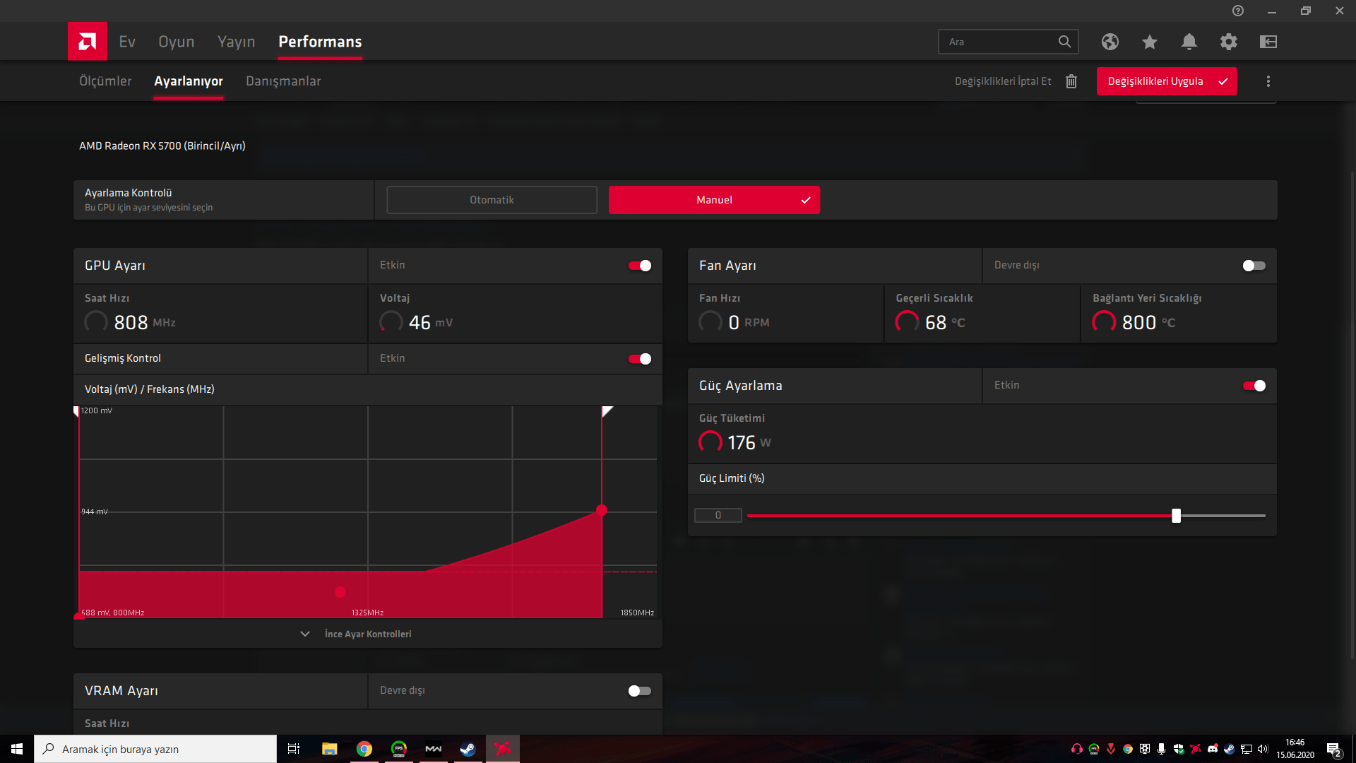Click the trash icon to discard changes
This screenshot has width=1356, height=763.
pyautogui.click(x=1071, y=81)
